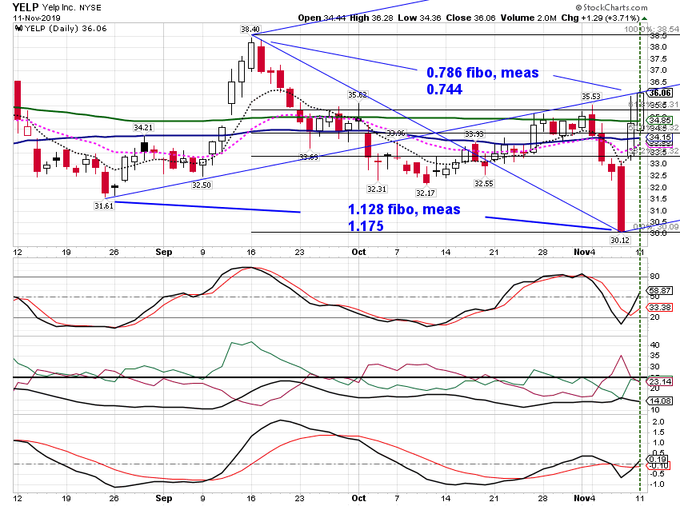Image resolution: width=680 pixels, height=506 pixels.
Task: Click the candlestick icon beside YELP (Daily)
Action: point(18,29)
